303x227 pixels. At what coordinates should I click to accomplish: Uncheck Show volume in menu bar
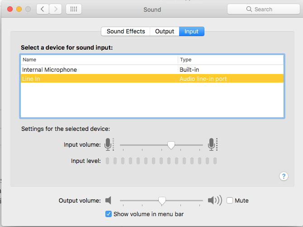109,214
